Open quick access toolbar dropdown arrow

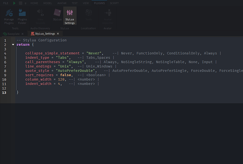26,3
